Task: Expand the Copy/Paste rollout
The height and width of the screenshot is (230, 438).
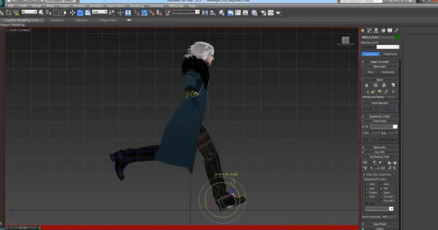Action: (380, 224)
